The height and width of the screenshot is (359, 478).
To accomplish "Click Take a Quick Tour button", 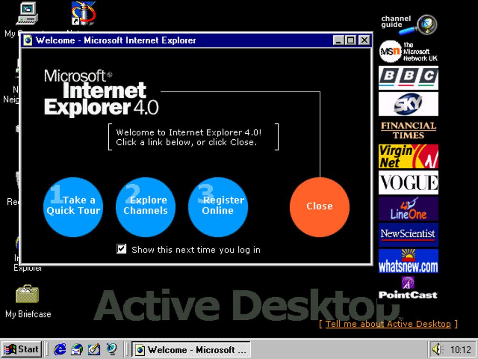I will point(73,207).
